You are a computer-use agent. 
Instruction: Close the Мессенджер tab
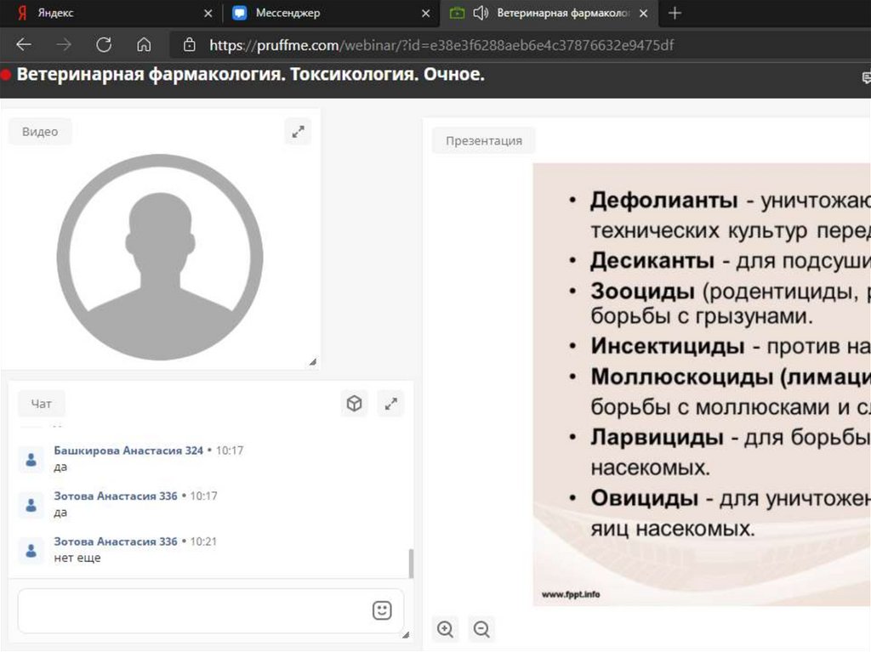pyautogui.click(x=426, y=14)
